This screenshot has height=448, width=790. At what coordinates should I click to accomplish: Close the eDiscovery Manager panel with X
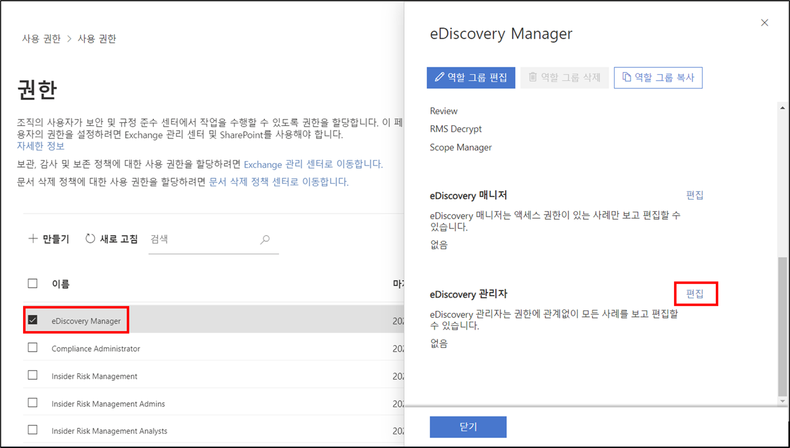coord(764,23)
